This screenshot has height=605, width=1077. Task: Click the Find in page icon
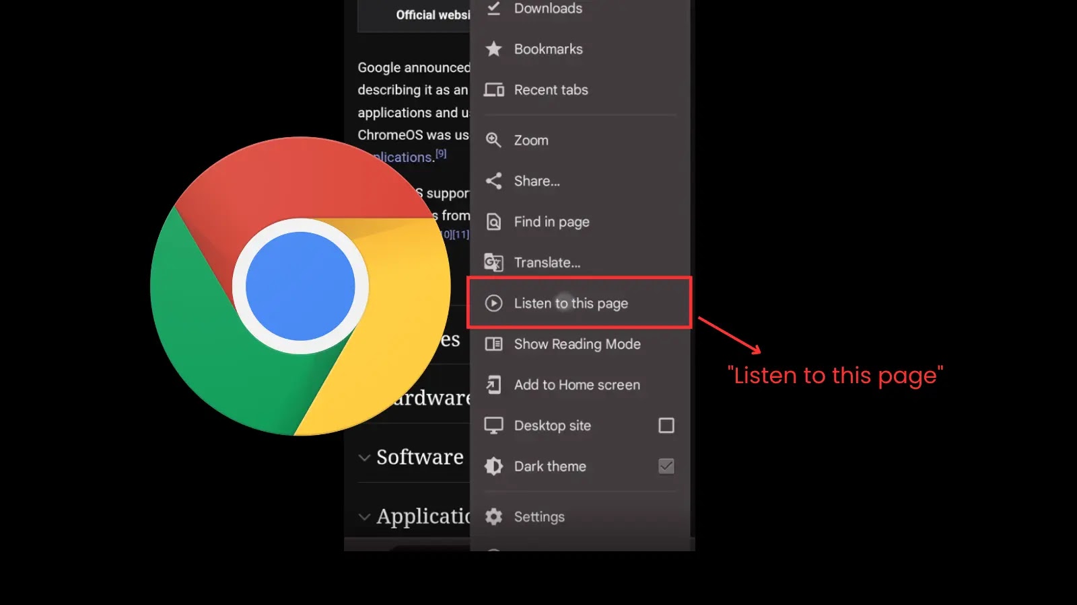pyautogui.click(x=493, y=221)
